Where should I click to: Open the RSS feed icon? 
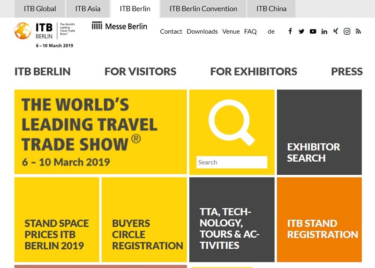point(358,31)
